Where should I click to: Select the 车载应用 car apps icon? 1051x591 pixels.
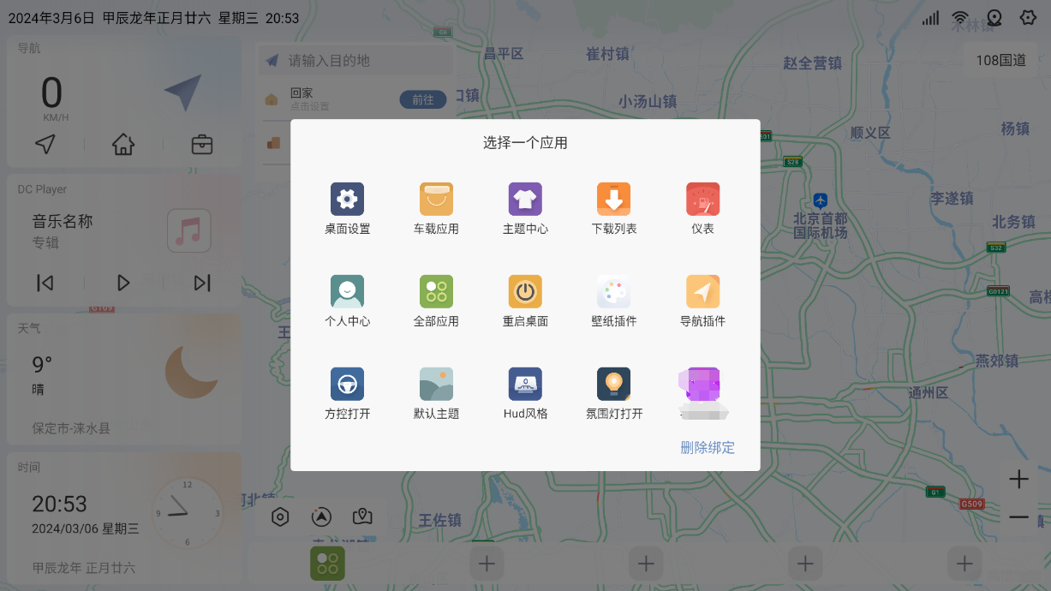436,200
